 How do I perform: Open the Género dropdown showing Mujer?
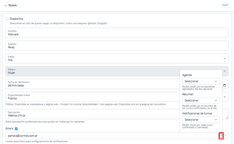pos(117,71)
